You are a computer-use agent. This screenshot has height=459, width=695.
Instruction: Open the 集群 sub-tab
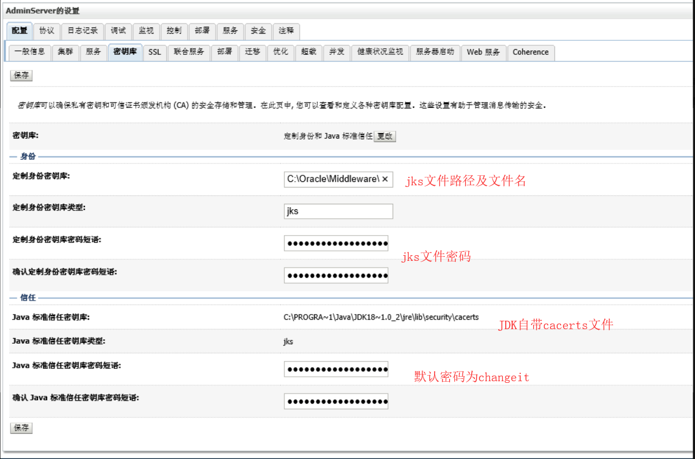66,52
